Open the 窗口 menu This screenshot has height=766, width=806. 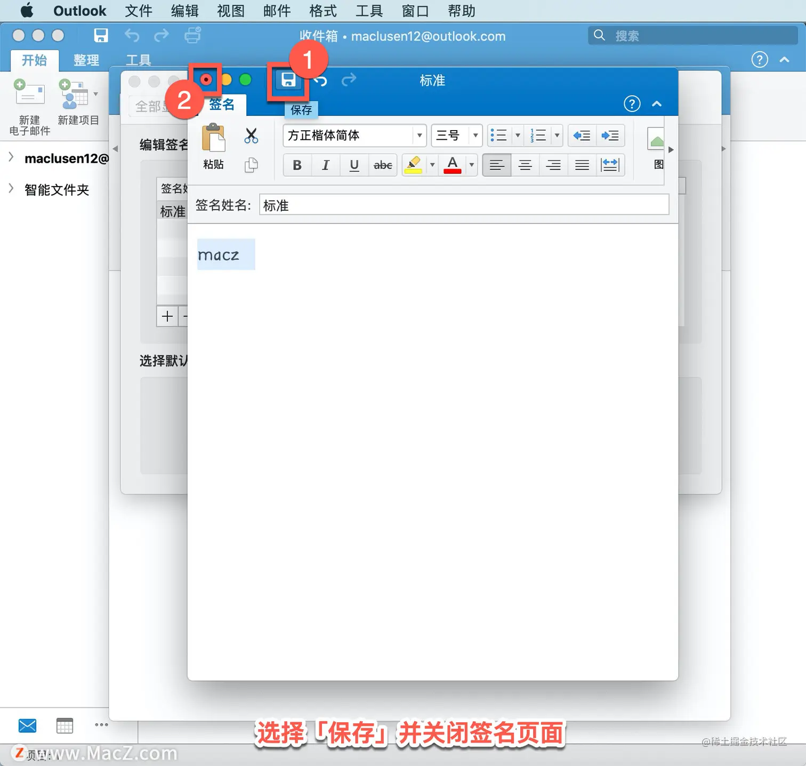coord(415,11)
